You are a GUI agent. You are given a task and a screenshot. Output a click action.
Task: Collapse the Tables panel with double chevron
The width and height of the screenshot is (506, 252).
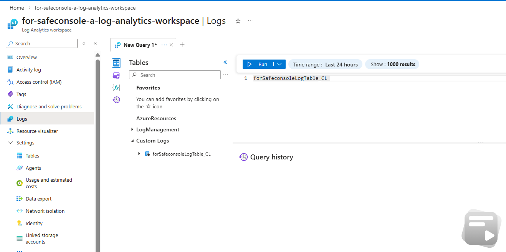pyautogui.click(x=225, y=62)
